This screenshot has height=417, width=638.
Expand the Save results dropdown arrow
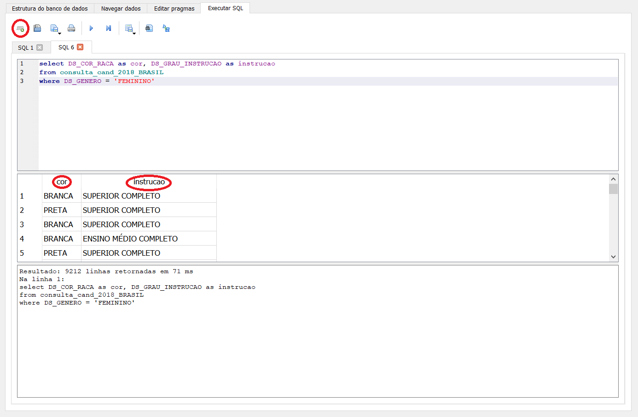(x=134, y=33)
